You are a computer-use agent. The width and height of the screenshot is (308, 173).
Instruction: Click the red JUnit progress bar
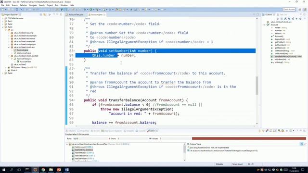pyautogui.click(x=249, y=139)
